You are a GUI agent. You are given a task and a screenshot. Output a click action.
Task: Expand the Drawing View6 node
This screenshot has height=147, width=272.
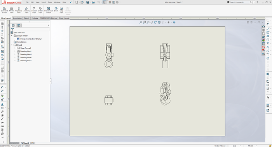tap(15, 57)
